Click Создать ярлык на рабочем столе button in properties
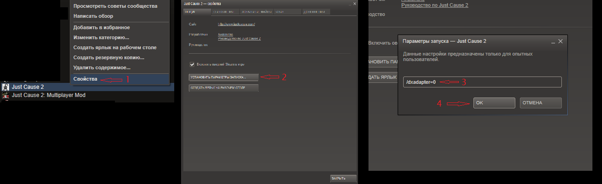This screenshot has width=602, height=184. coord(223,88)
